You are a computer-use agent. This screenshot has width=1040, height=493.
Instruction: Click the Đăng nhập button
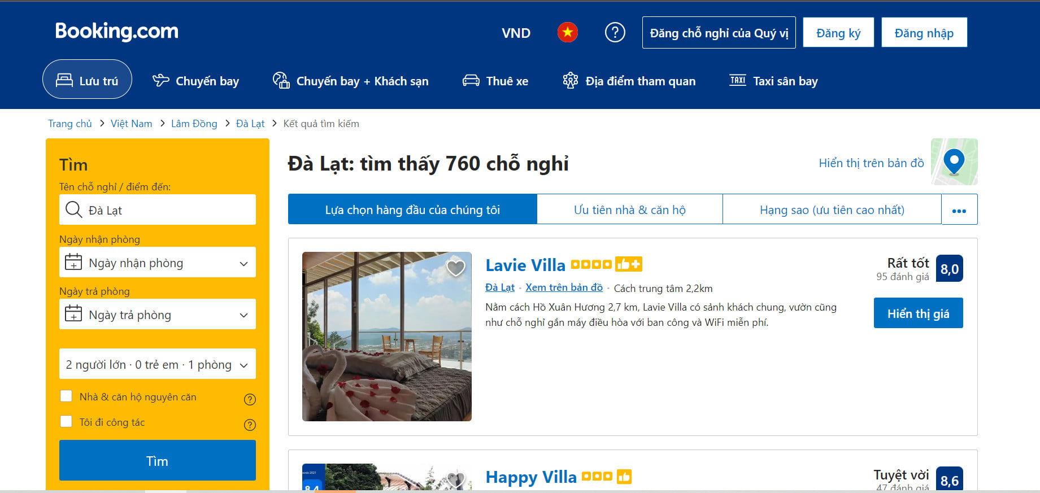tap(924, 33)
